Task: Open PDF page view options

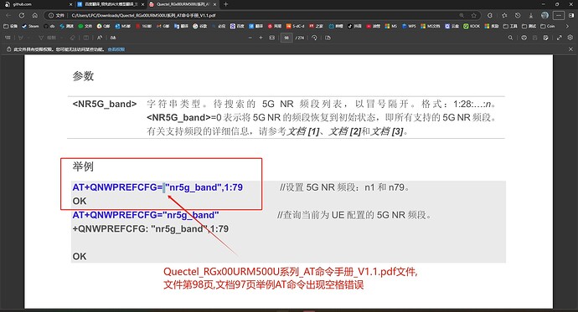Action: pos(328,38)
